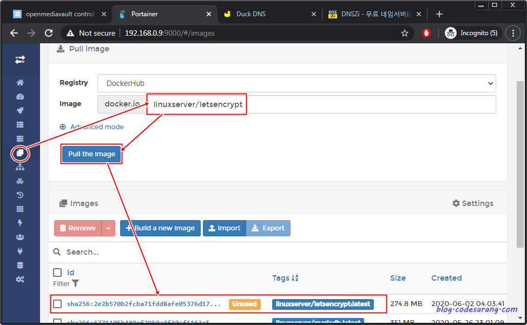Open Images icon in sidebar
The image size is (527, 325).
20,153
